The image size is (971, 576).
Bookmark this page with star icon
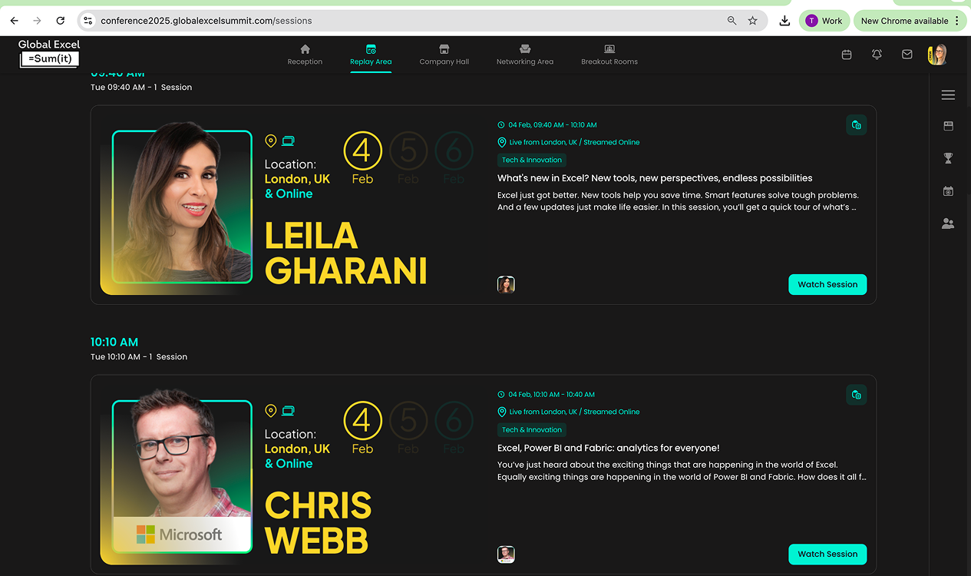click(753, 21)
